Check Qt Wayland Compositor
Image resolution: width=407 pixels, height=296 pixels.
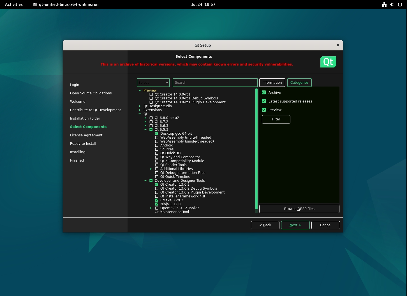tap(157, 157)
